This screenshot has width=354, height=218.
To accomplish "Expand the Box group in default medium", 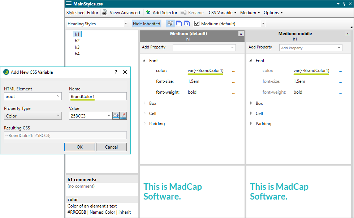I will point(144,103).
